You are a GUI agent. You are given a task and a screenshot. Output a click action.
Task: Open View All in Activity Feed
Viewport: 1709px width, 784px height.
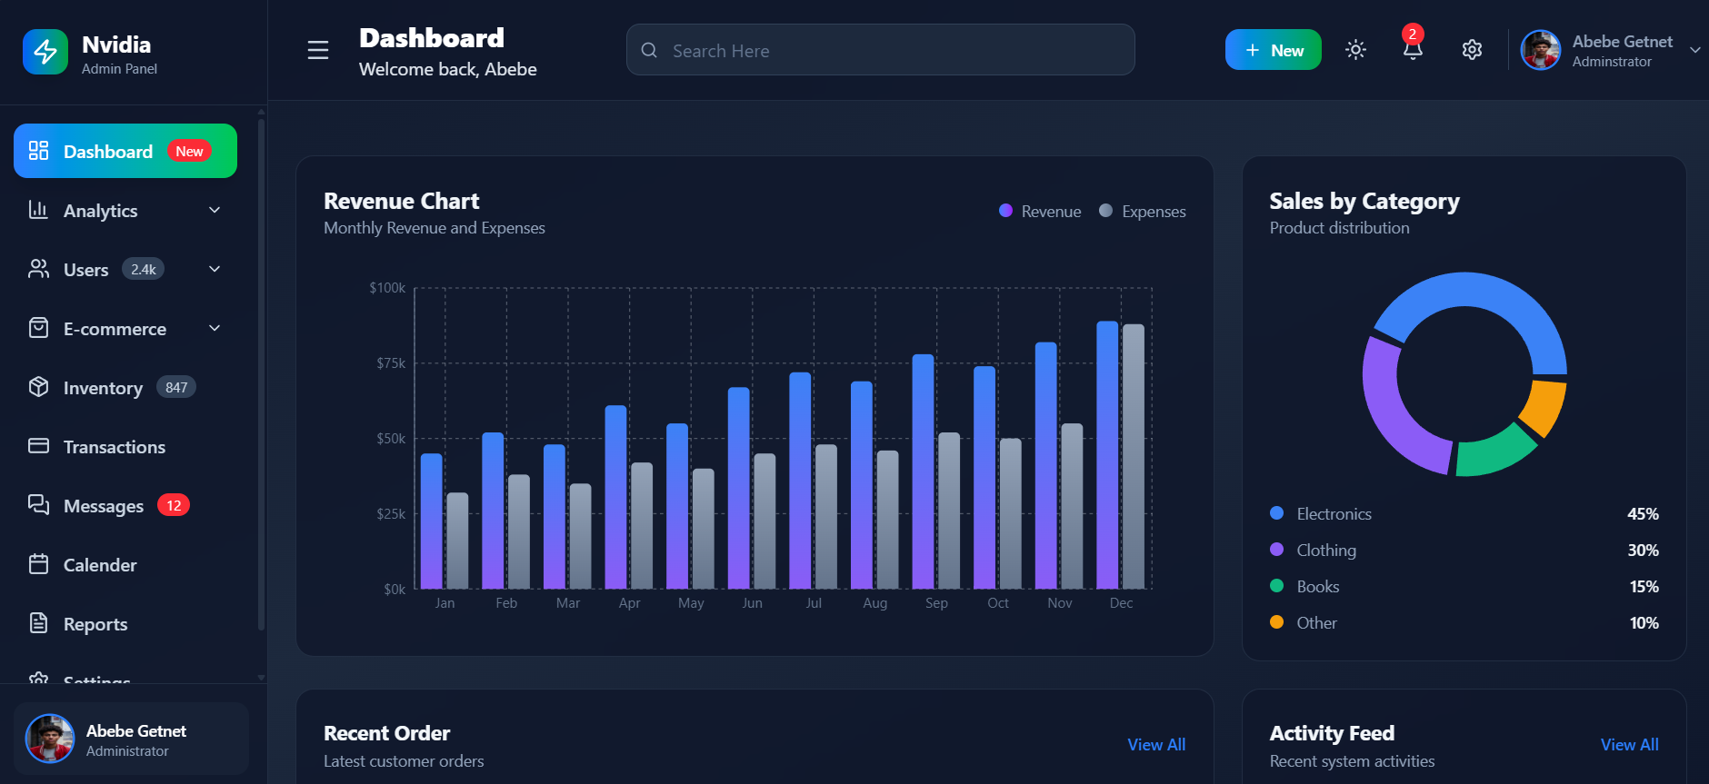pos(1629,745)
